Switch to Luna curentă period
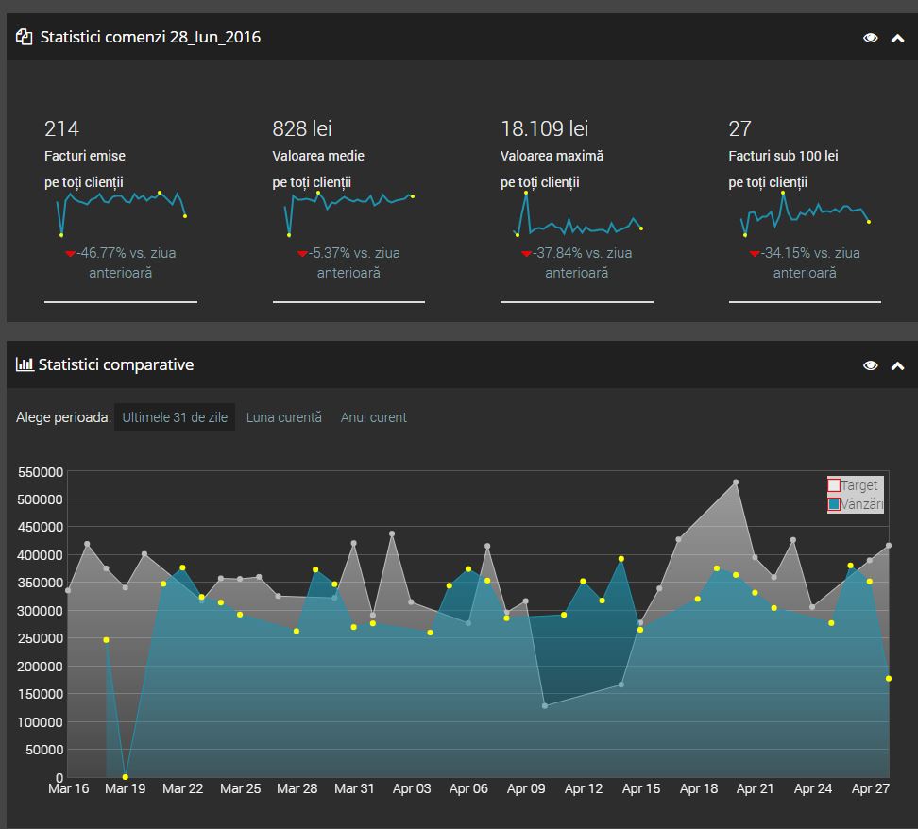Screen dimensions: 918x829 tap(283, 417)
